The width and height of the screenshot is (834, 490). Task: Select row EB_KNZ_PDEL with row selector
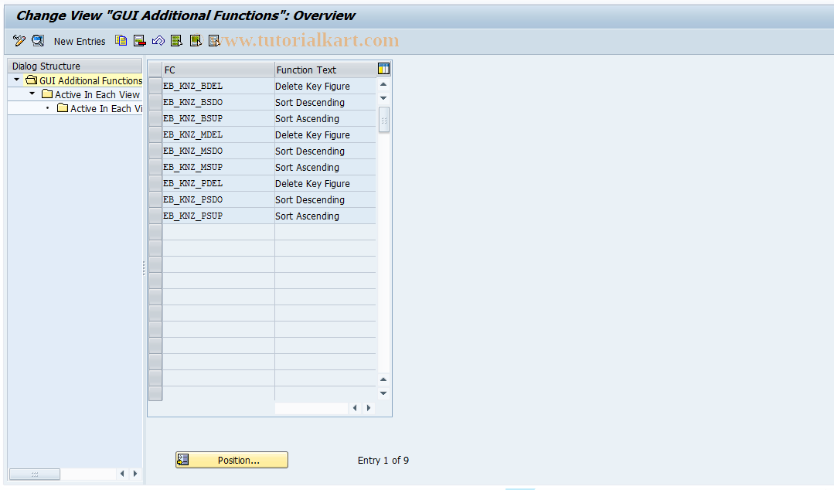tap(155, 183)
